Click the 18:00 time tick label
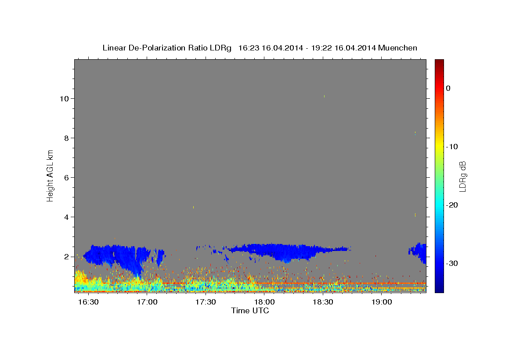This screenshot has height=351, width=527. (264, 302)
